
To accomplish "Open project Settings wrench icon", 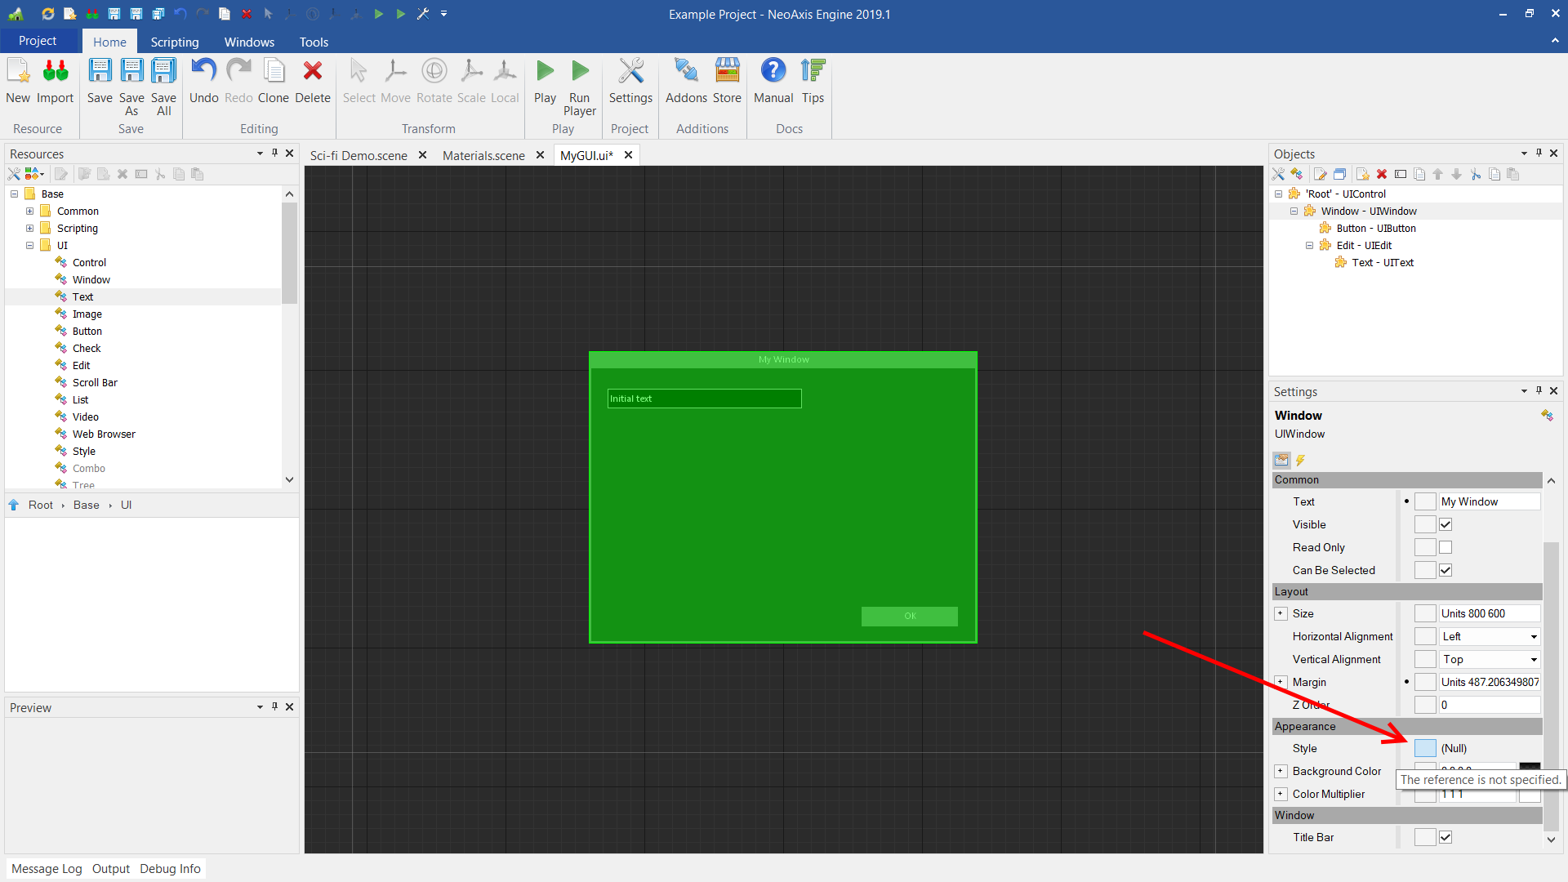I will 630,72.
